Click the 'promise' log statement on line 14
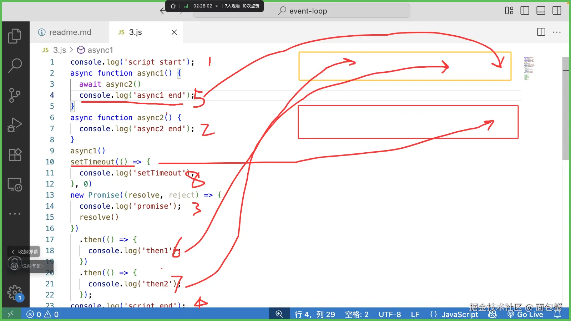This screenshot has width=571, height=321. pos(130,206)
